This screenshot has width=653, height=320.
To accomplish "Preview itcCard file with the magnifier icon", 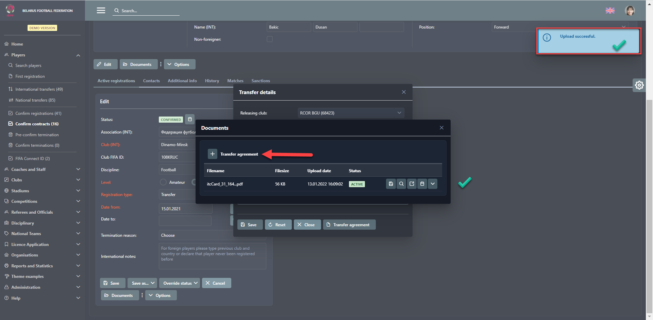I will tap(401, 184).
